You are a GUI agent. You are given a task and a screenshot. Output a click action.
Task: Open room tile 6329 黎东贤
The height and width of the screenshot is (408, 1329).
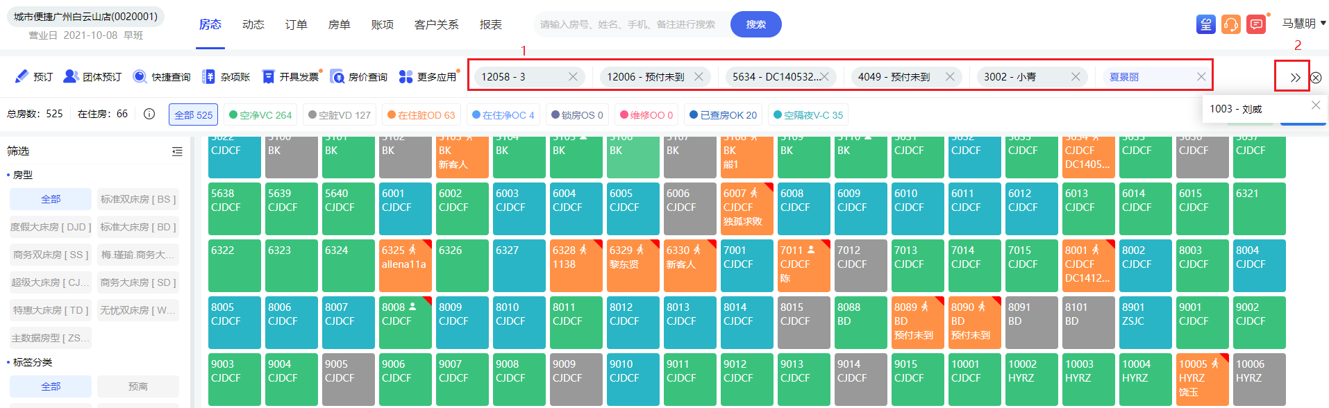pyautogui.click(x=633, y=265)
